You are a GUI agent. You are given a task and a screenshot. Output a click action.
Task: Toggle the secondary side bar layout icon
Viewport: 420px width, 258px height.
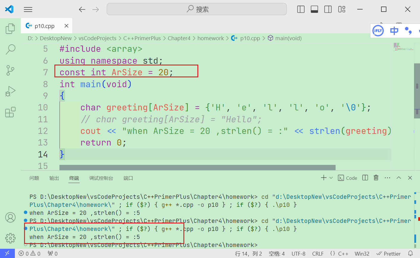(x=328, y=10)
